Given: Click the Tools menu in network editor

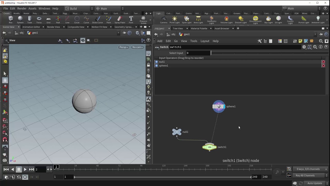Looking at the screenshot, I should (x=194, y=41).
